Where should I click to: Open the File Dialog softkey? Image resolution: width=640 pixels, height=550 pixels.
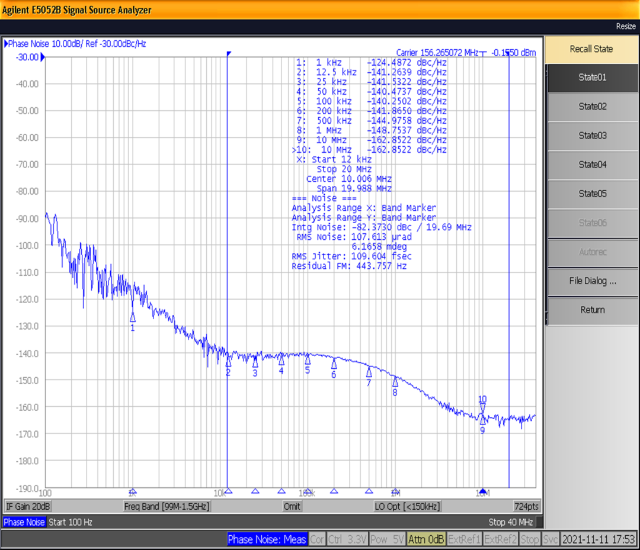pyautogui.click(x=592, y=281)
